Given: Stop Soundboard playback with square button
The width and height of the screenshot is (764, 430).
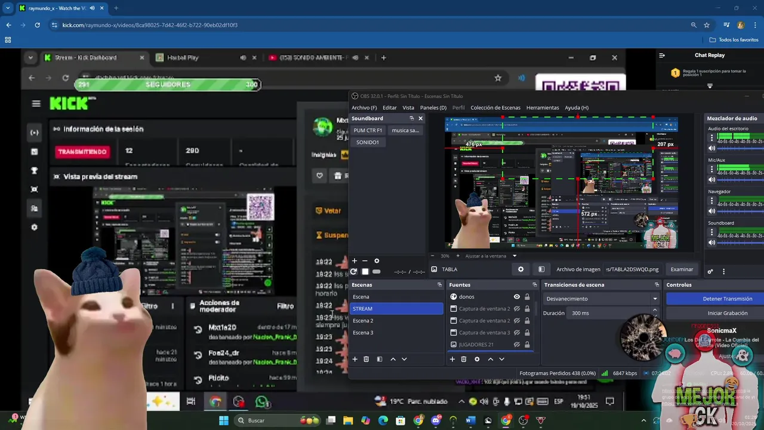Looking at the screenshot, I should point(365,272).
